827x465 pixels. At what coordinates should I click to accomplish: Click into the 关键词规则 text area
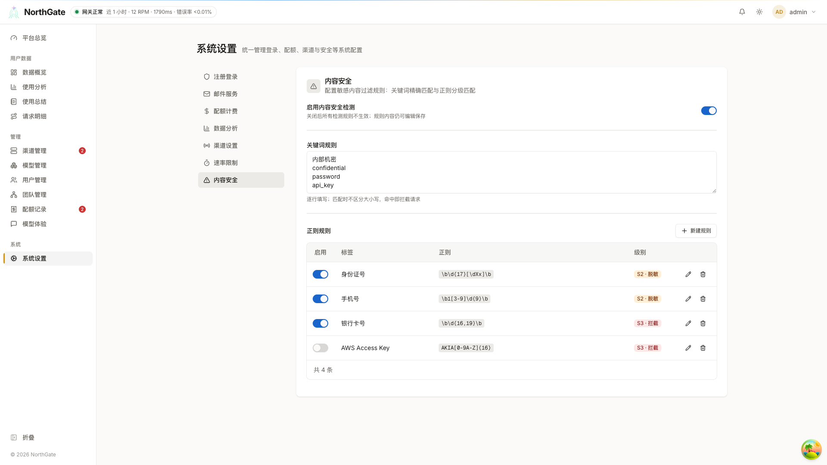[511, 172]
